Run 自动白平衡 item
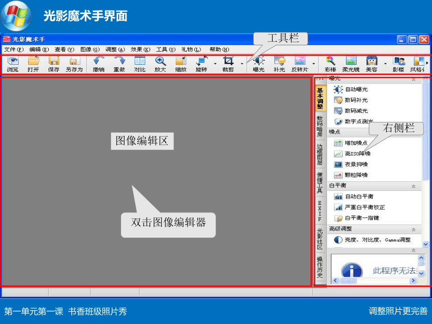The width and height of the screenshot is (432, 324). [354, 196]
